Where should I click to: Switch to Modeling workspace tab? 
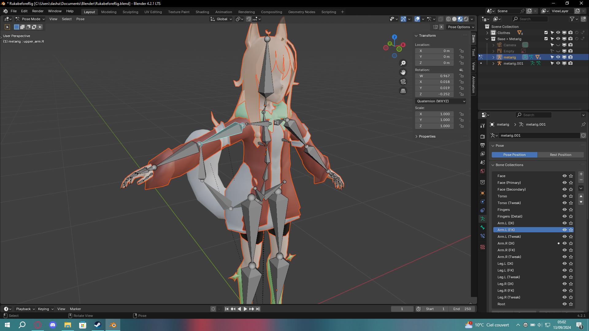click(x=109, y=12)
